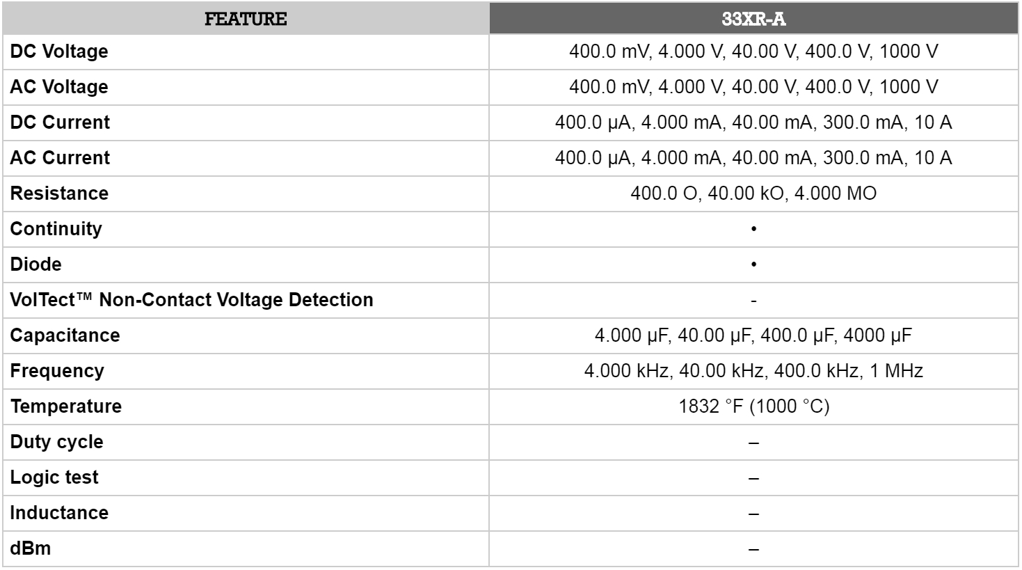Click the Logic test feature label
This screenshot has width=1022, height=570.
tap(54, 477)
